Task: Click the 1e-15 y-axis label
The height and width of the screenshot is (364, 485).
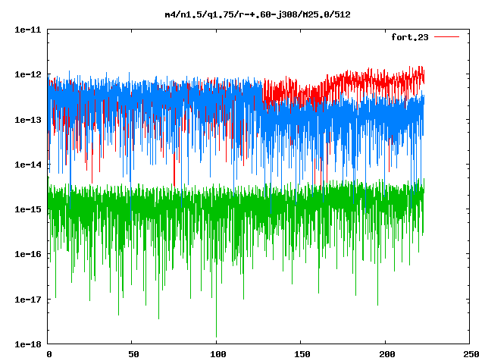Action: point(28,209)
